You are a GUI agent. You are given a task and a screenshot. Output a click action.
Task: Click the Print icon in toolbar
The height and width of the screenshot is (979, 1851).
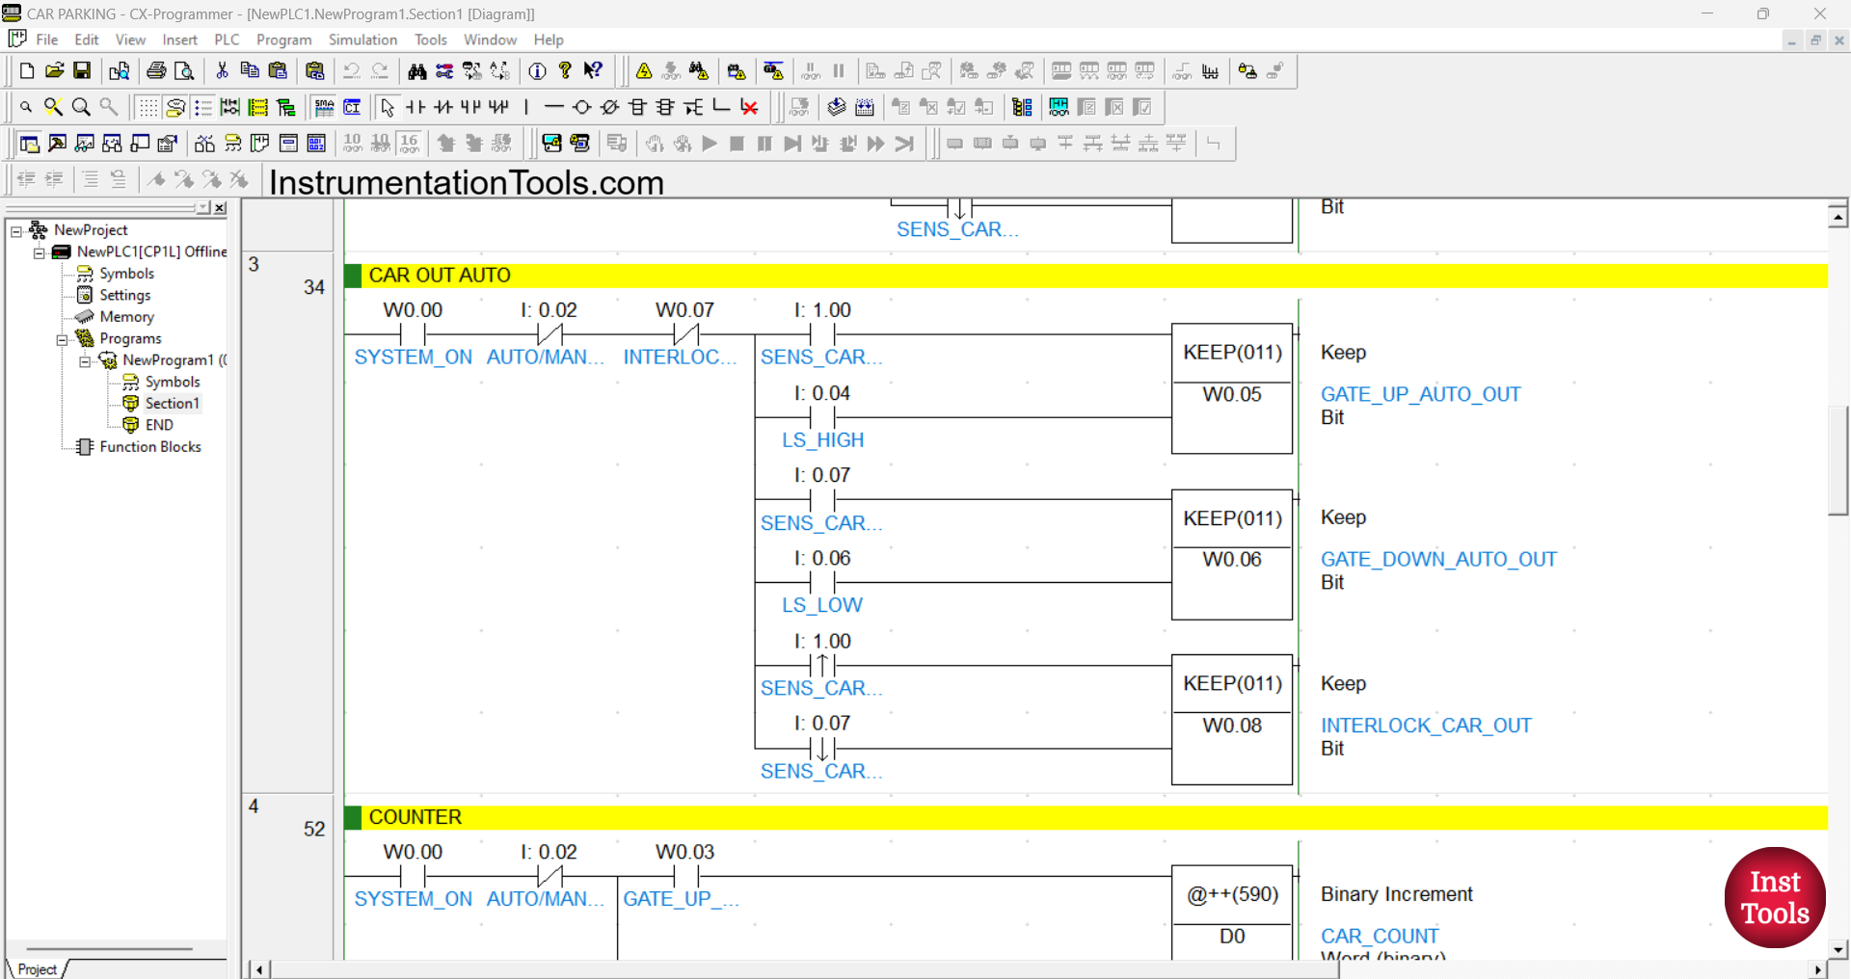156,71
